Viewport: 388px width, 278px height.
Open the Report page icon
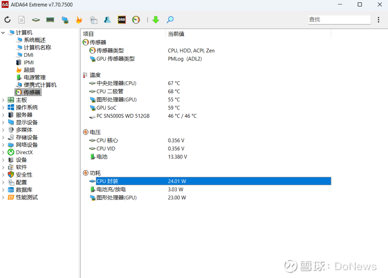click(x=22, y=19)
